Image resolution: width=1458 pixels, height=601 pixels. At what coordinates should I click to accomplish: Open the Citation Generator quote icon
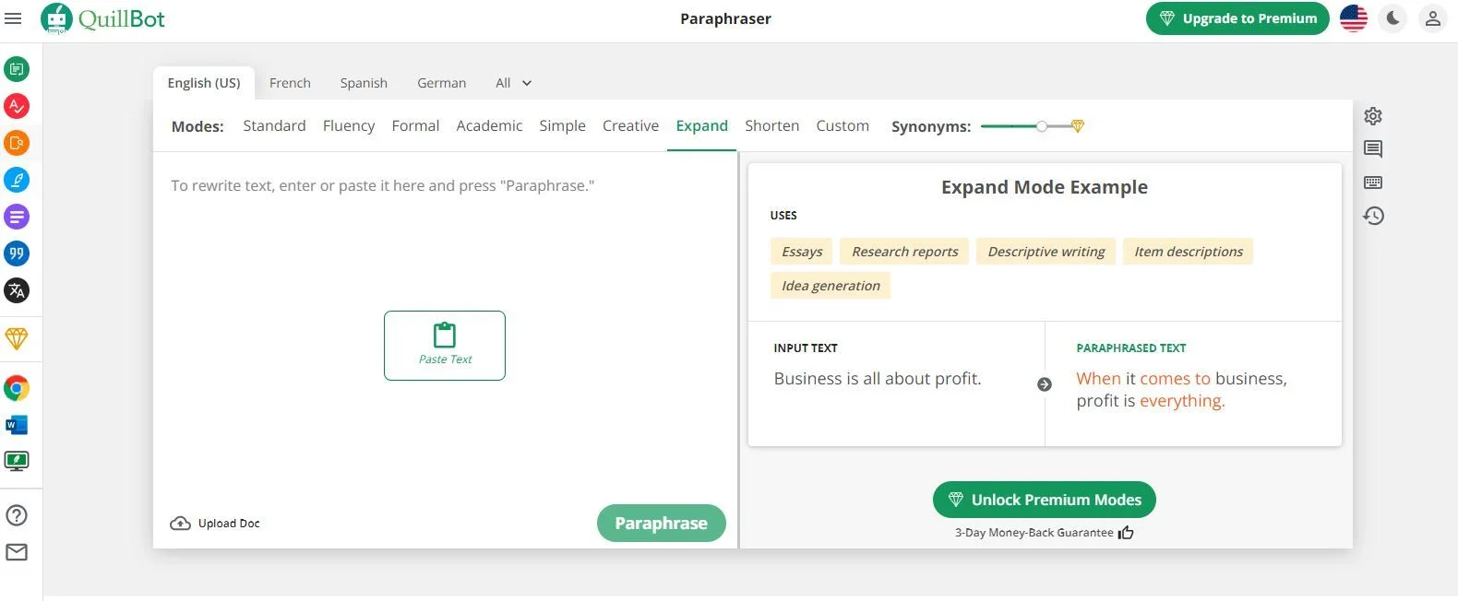point(17,253)
